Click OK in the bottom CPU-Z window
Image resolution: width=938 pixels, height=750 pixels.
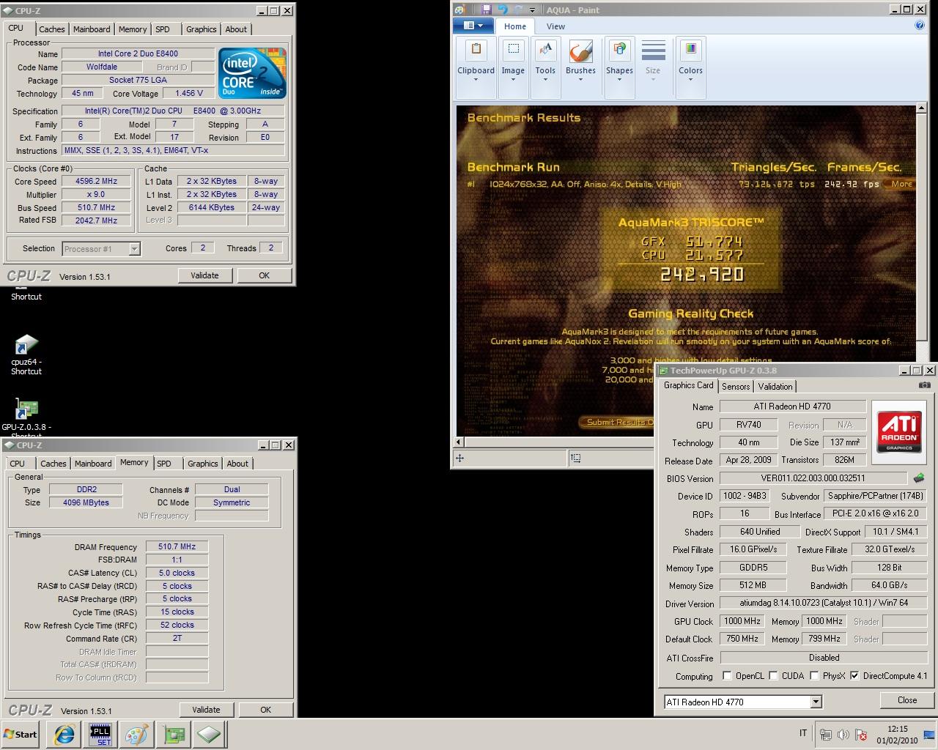point(266,710)
